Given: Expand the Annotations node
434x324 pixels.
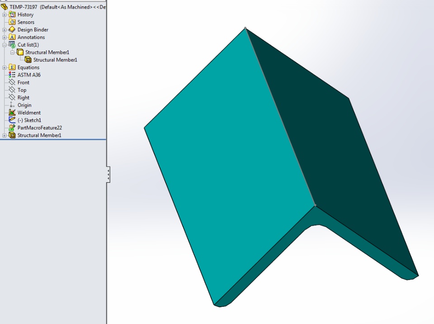Looking at the screenshot, I should coord(5,37).
